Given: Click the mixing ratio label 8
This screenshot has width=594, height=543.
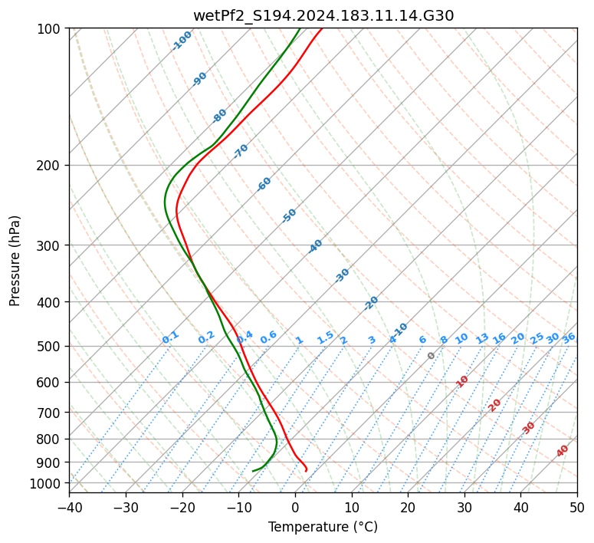Looking at the screenshot, I should coord(444,339).
